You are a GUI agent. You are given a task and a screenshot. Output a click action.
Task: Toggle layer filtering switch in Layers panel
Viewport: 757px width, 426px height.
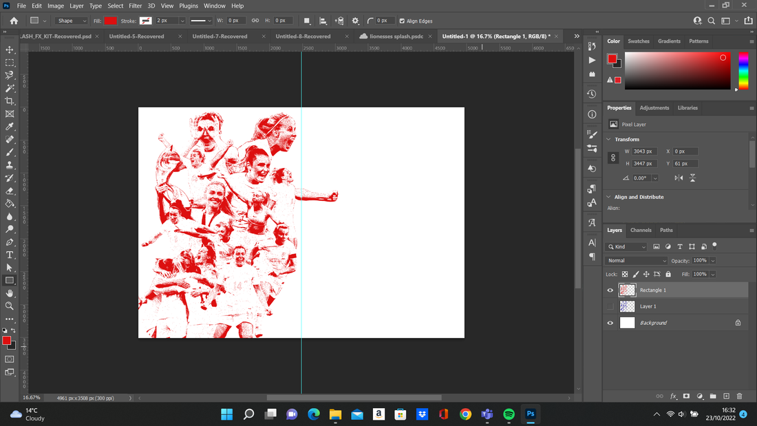(x=714, y=246)
